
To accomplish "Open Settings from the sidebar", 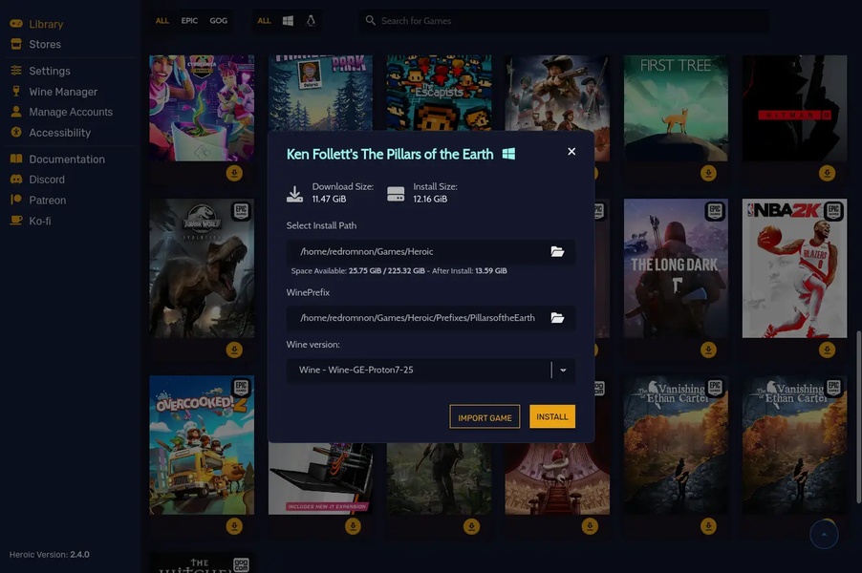I will pos(50,71).
